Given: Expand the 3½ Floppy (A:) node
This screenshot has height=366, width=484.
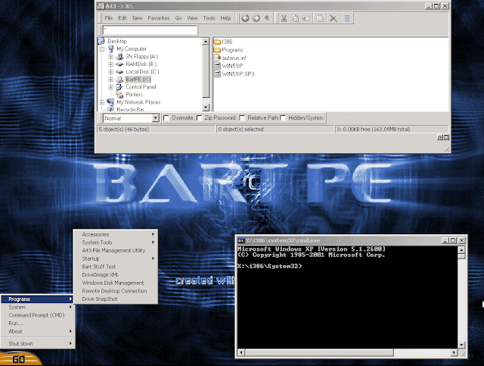Looking at the screenshot, I should point(111,57).
